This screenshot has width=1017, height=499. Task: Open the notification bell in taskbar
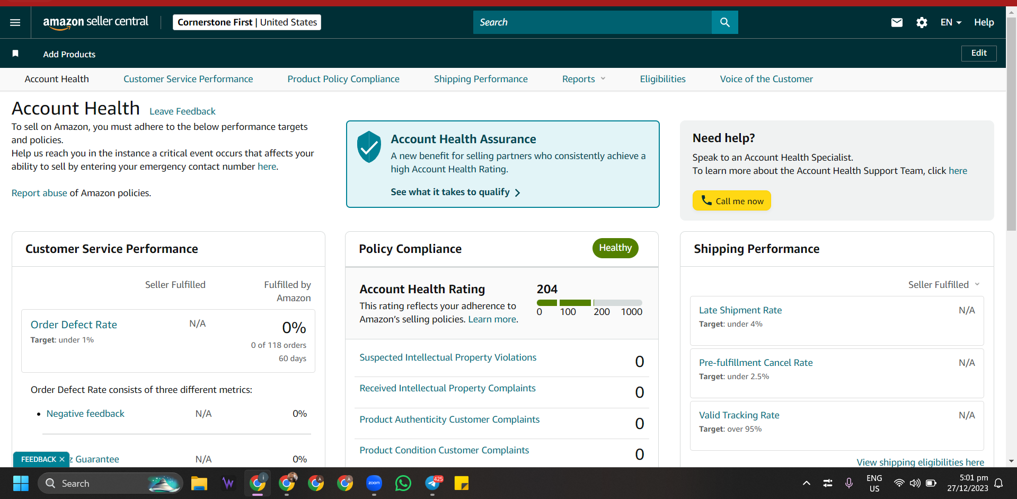[x=998, y=483]
